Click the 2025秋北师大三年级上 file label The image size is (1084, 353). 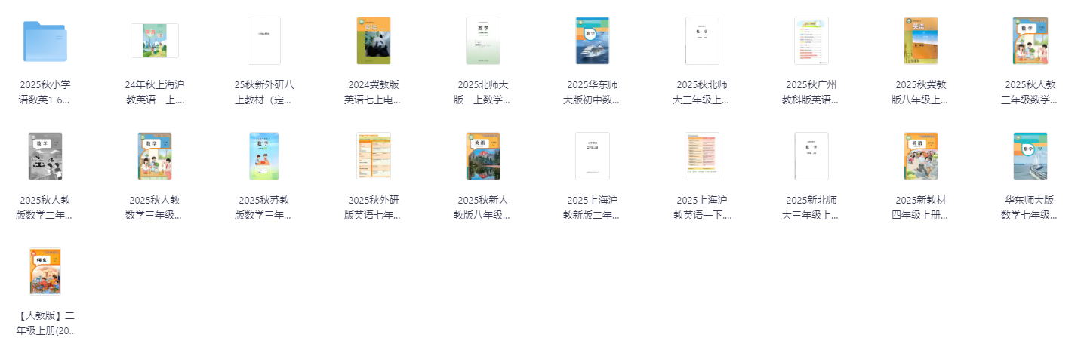click(702, 92)
